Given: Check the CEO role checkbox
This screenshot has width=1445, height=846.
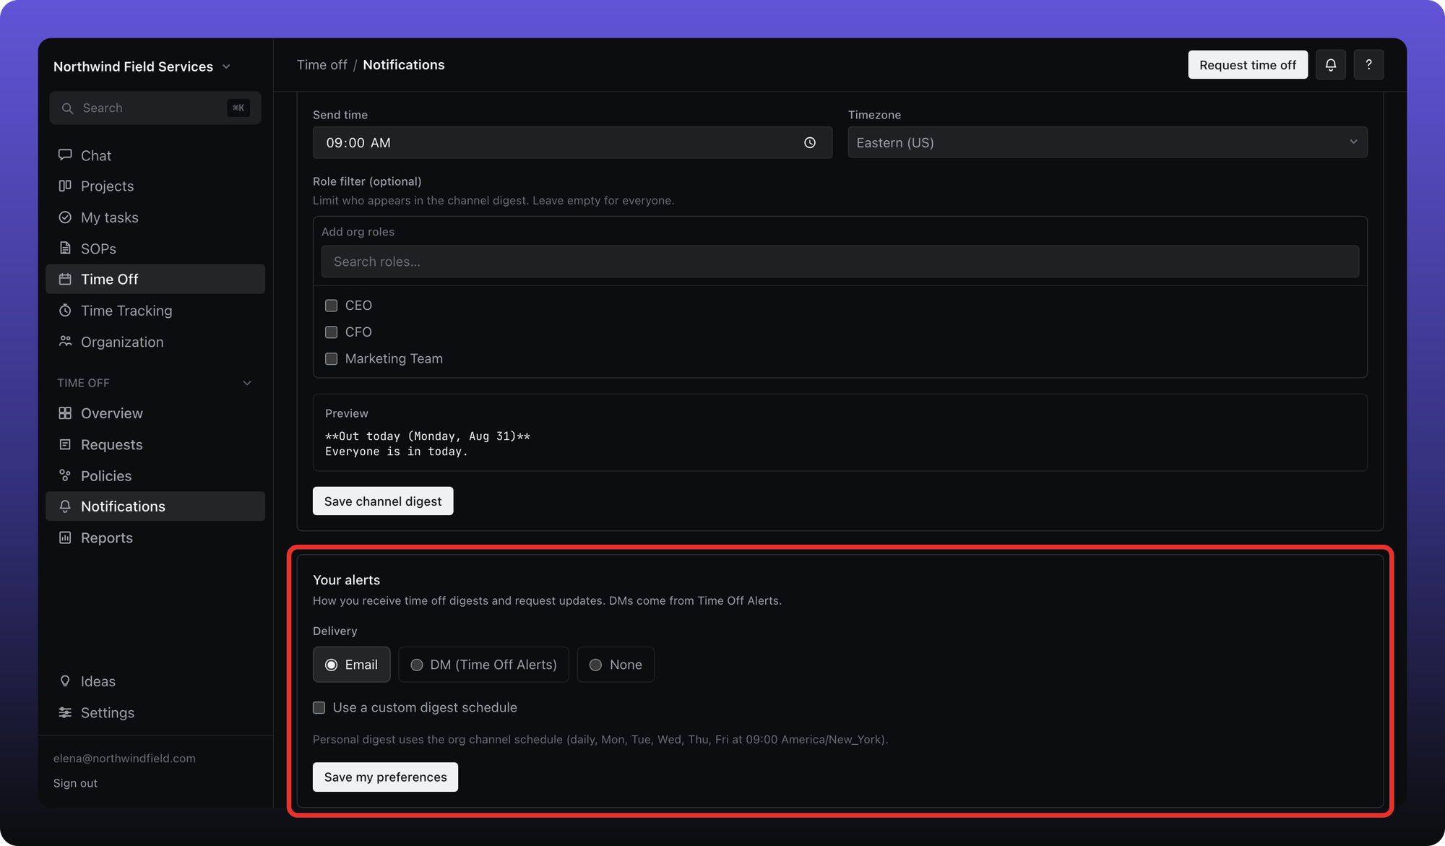Looking at the screenshot, I should (332, 306).
